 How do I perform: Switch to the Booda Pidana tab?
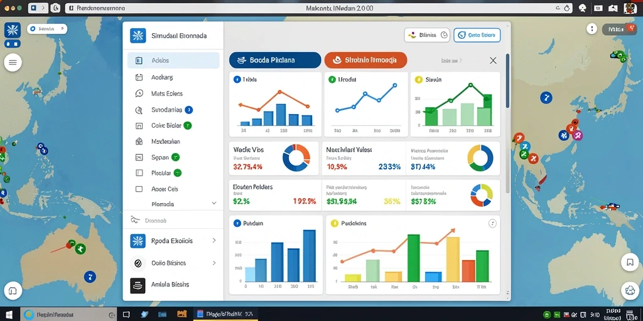pos(275,60)
